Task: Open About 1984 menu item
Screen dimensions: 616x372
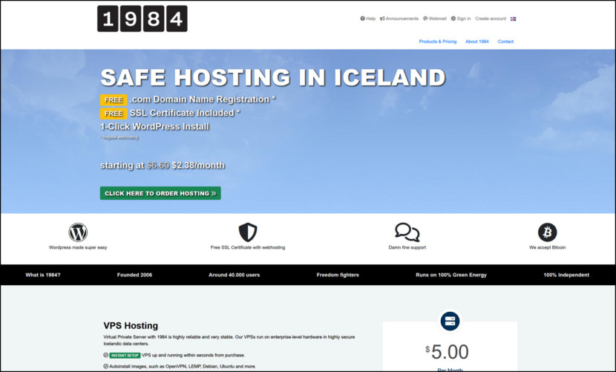Action: (477, 42)
